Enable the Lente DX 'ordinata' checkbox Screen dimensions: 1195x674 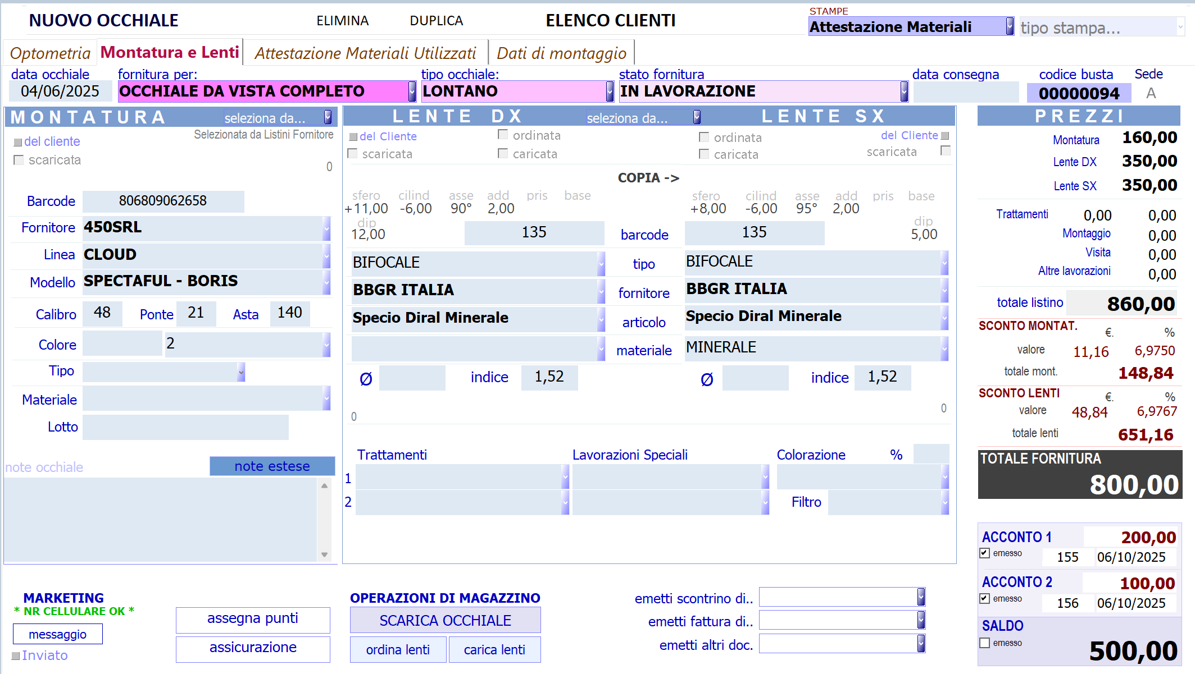tap(503, 135)
